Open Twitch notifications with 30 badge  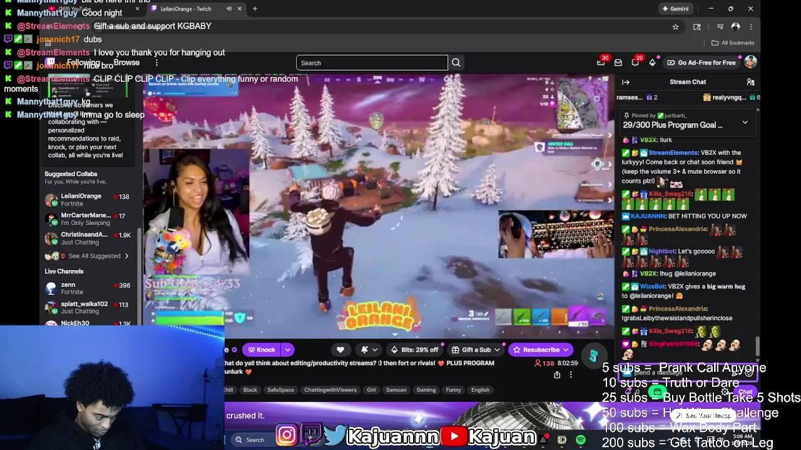tap(601, 62)
